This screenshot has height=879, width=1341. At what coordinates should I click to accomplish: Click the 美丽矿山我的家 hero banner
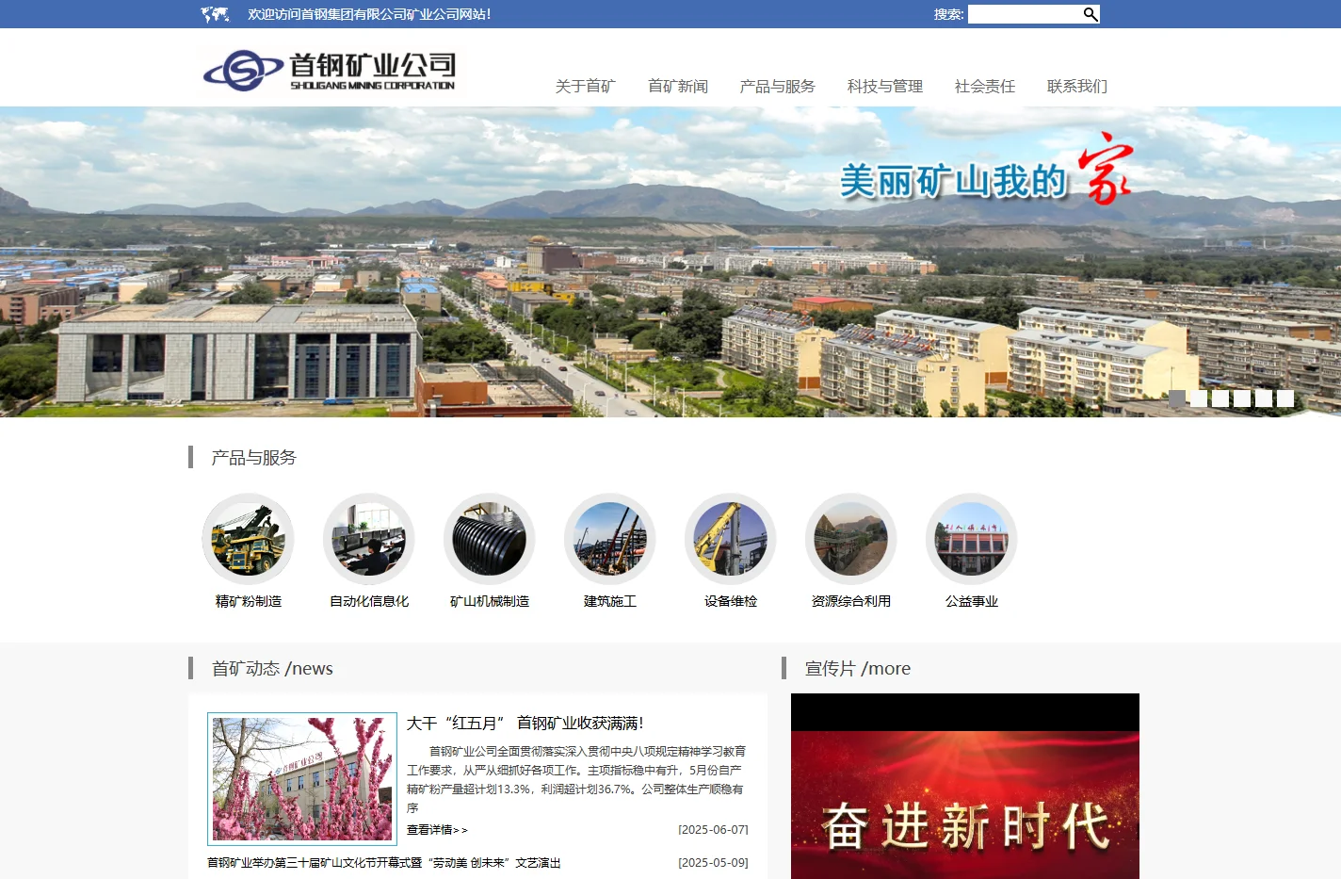click(x=670, y=262)
